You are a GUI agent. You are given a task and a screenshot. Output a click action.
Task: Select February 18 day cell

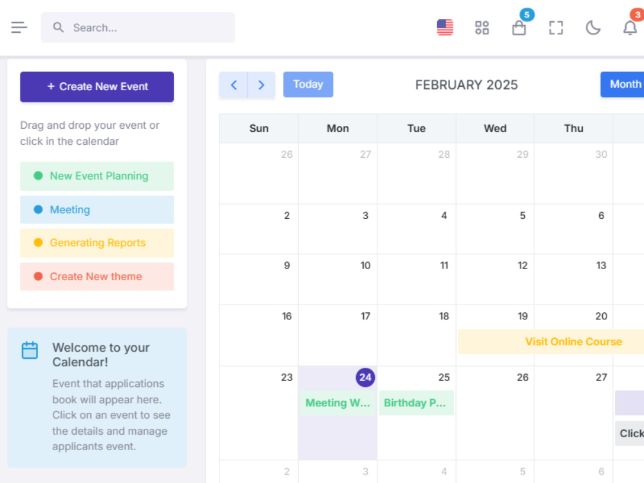[x=416, y=335]
